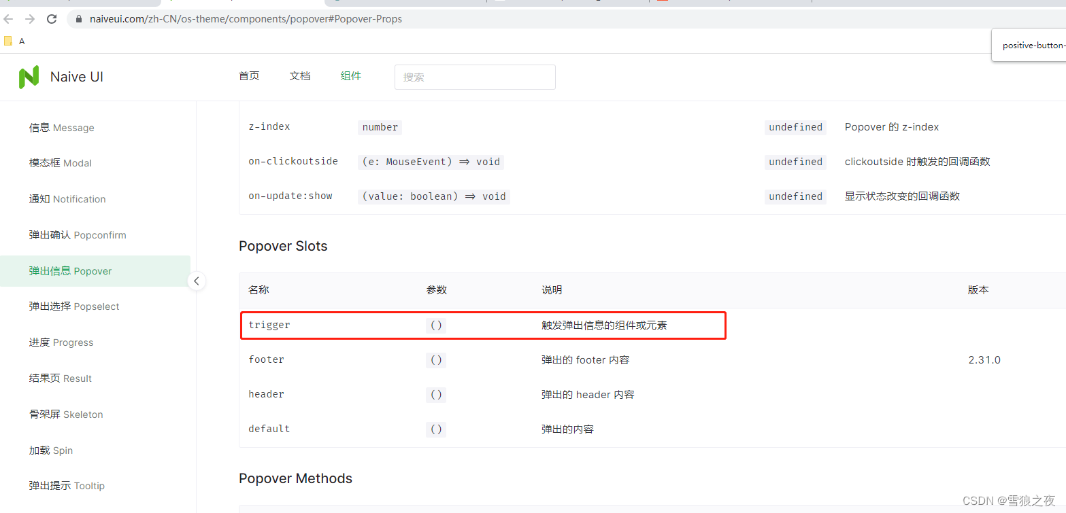This screenshot has height=513, width=1066.
Task: Click the page reload icon
Action: 51,19
